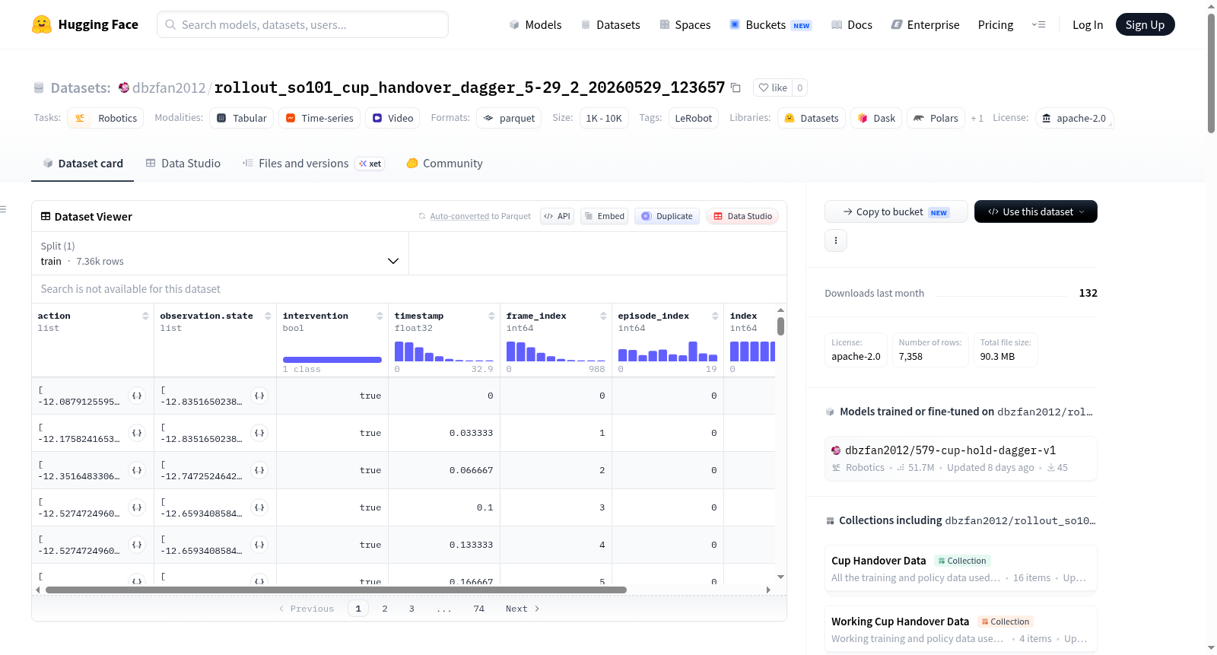The height and width of the screenshot is (655, 1217).
Task: Expand the action cell in the timestamp 0.1 row
Action: 137,507
